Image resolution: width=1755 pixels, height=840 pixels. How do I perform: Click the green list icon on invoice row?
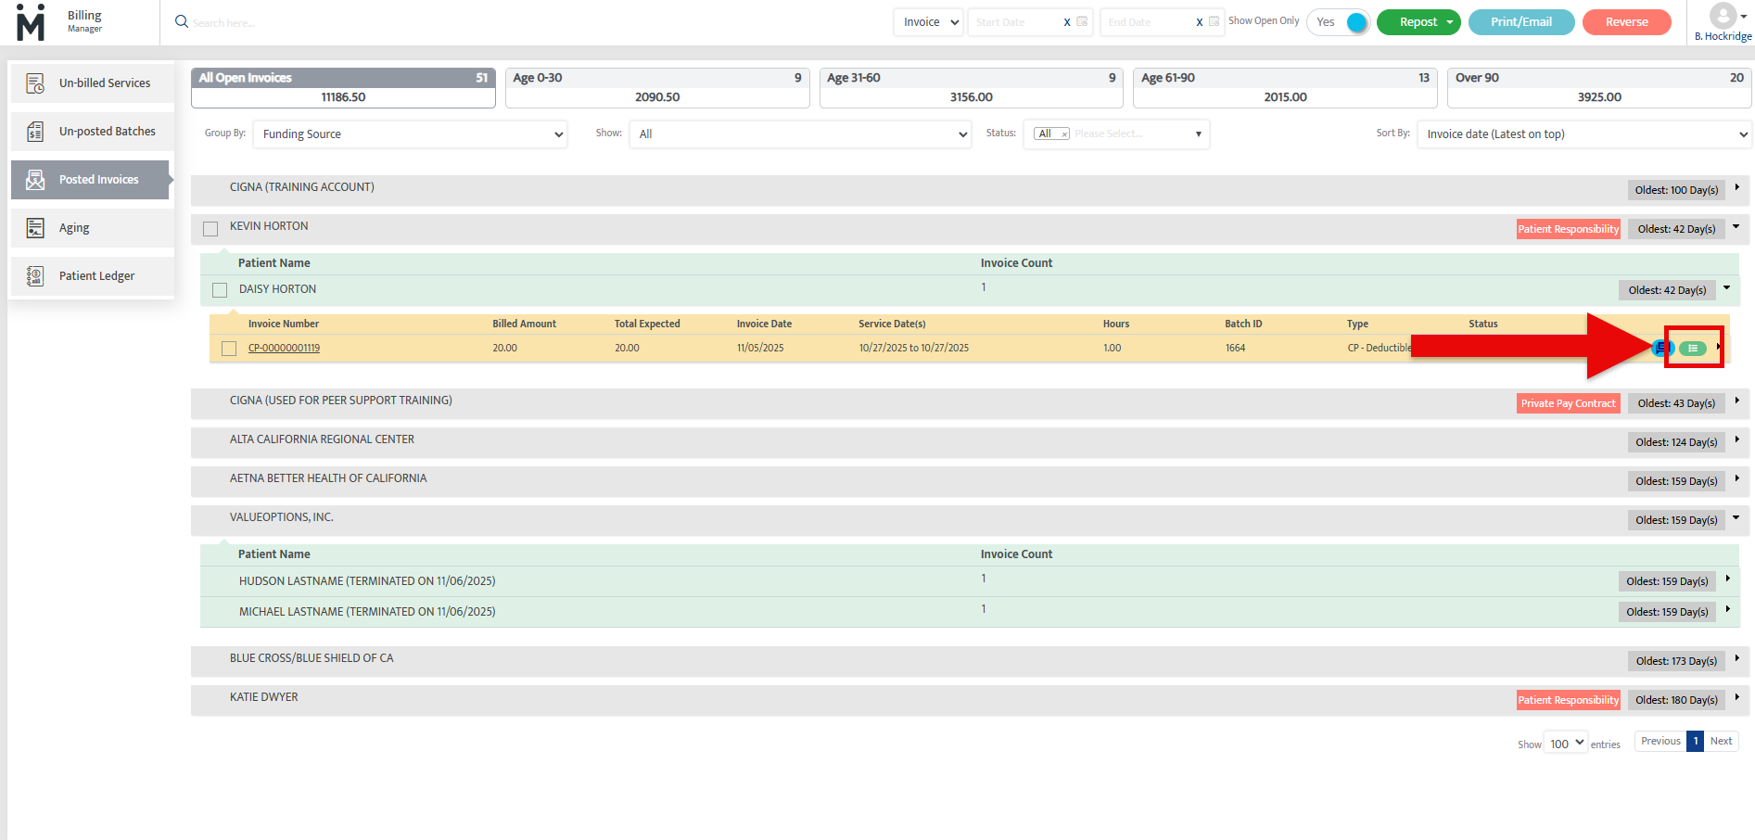pos(1693,349)
